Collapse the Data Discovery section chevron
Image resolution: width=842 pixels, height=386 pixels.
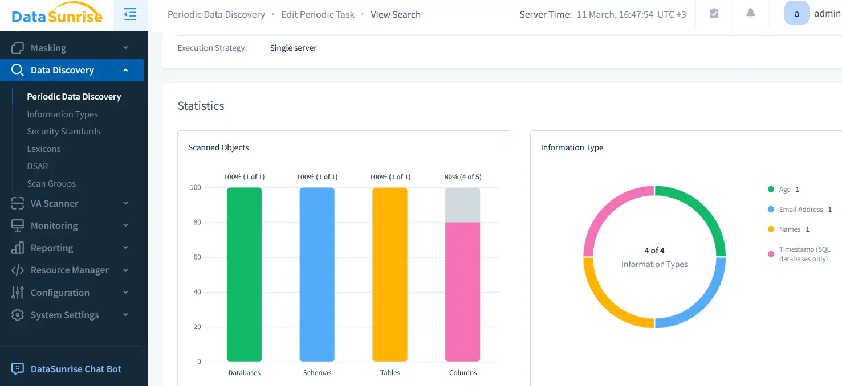(125, 70)
